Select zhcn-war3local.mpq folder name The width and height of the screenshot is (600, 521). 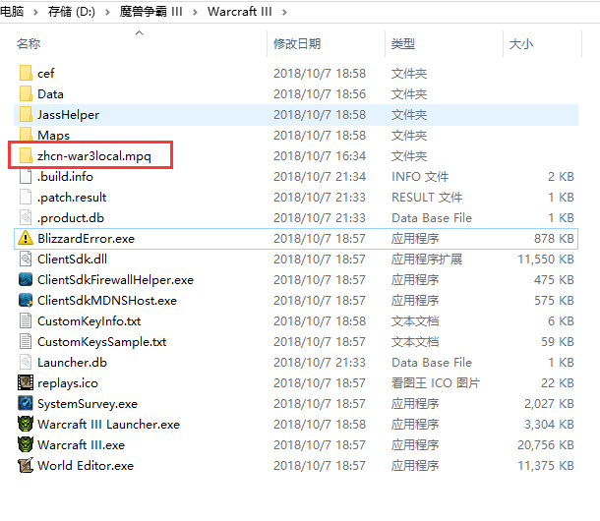pos(94,155)
